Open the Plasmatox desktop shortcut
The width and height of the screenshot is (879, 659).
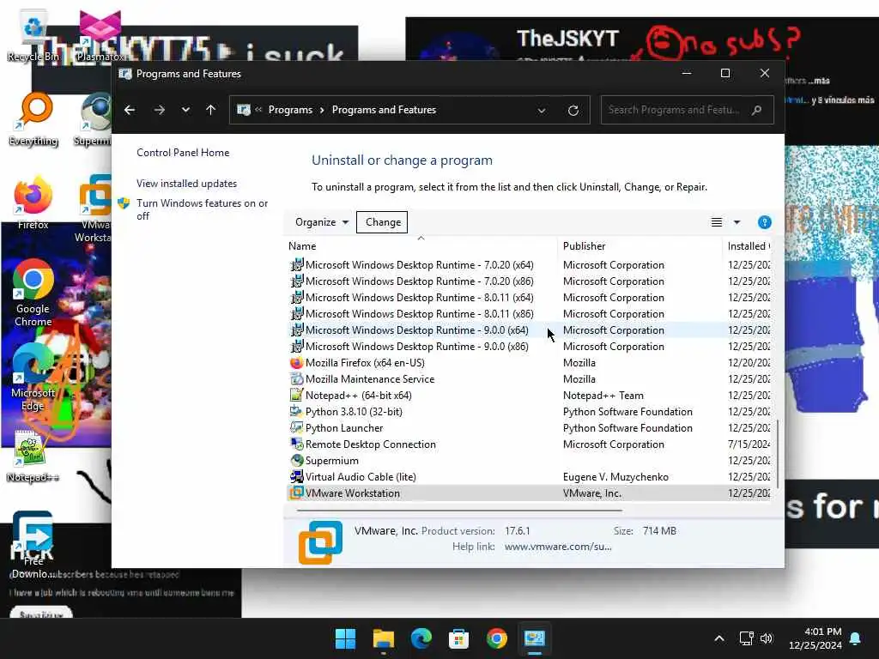point(100,36)
